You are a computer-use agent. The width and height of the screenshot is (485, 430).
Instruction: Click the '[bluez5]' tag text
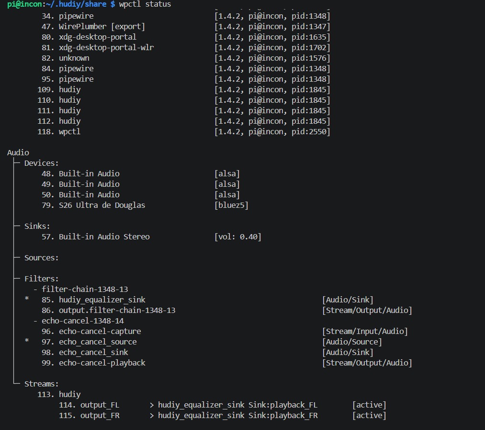231,205
